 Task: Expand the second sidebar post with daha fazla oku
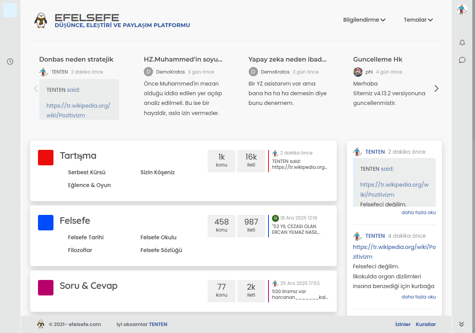418,297
